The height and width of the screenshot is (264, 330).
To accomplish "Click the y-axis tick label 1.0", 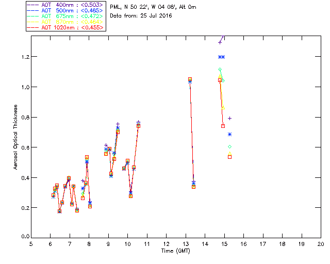I will [23, 87].
